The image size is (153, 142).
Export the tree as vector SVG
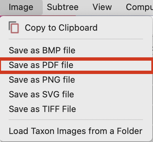(x=41, y=94)
